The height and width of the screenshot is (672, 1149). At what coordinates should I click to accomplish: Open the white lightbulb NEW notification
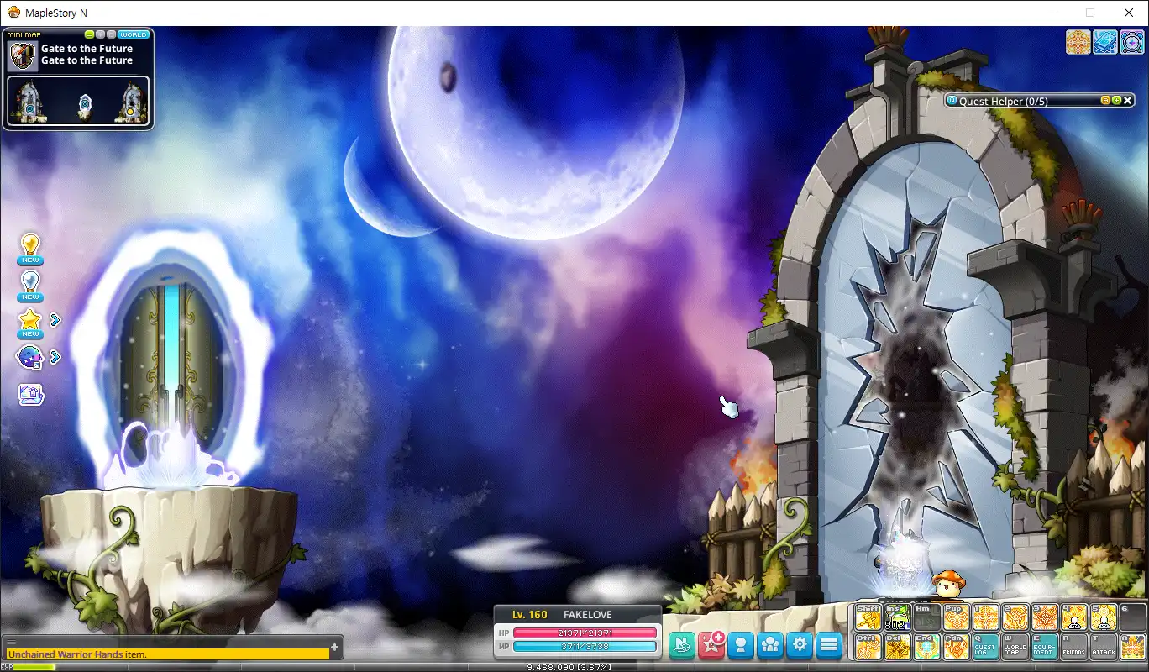[x=31, y=286]
